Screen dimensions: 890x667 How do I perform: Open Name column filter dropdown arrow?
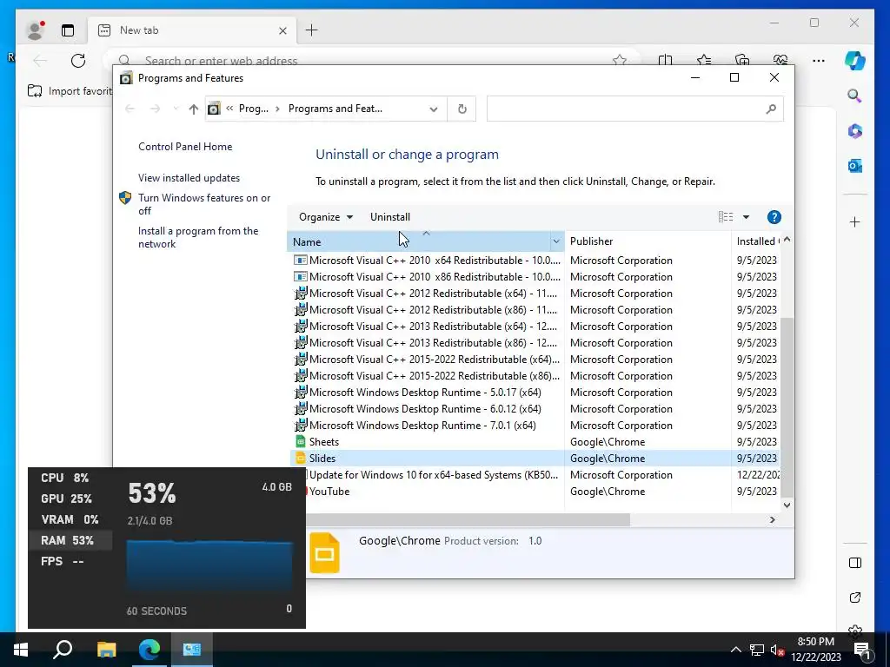pyautogui.click(x=556, y=241)
